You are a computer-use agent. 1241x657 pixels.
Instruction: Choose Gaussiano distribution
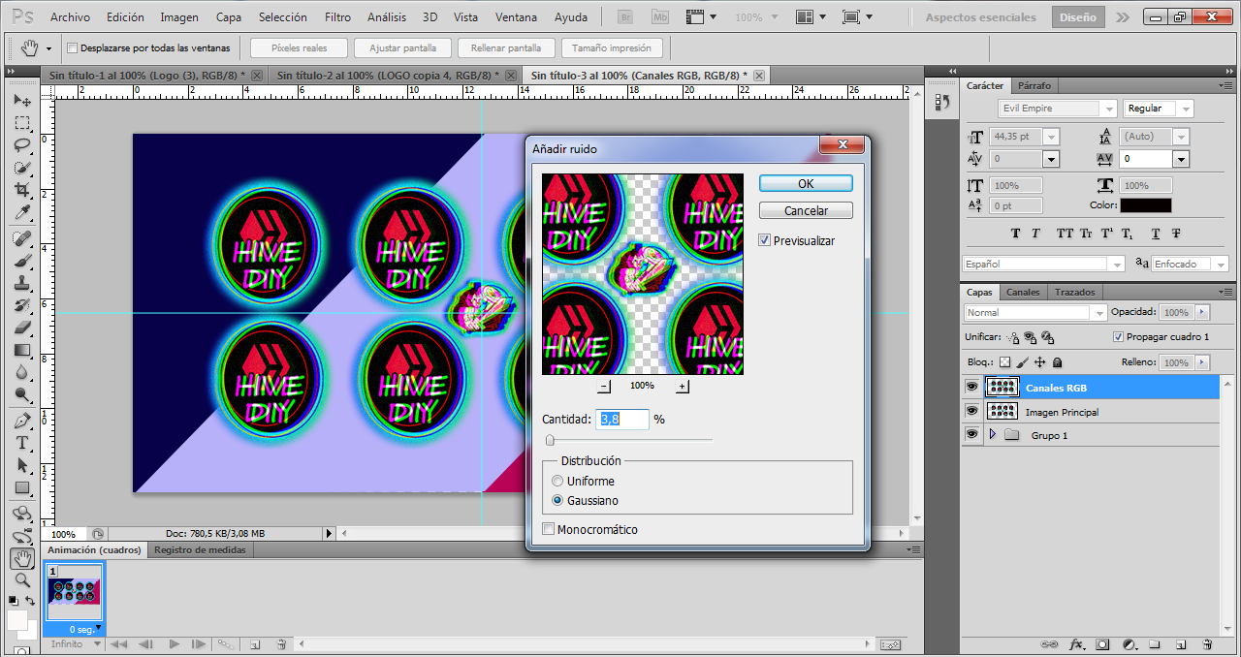(557, 500)
